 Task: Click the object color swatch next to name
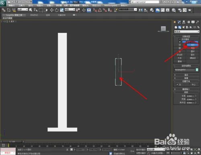pyautogui.click(x=197, y=69)
